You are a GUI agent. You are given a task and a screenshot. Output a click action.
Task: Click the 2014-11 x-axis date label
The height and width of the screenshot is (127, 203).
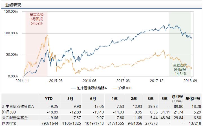[22, 81]
